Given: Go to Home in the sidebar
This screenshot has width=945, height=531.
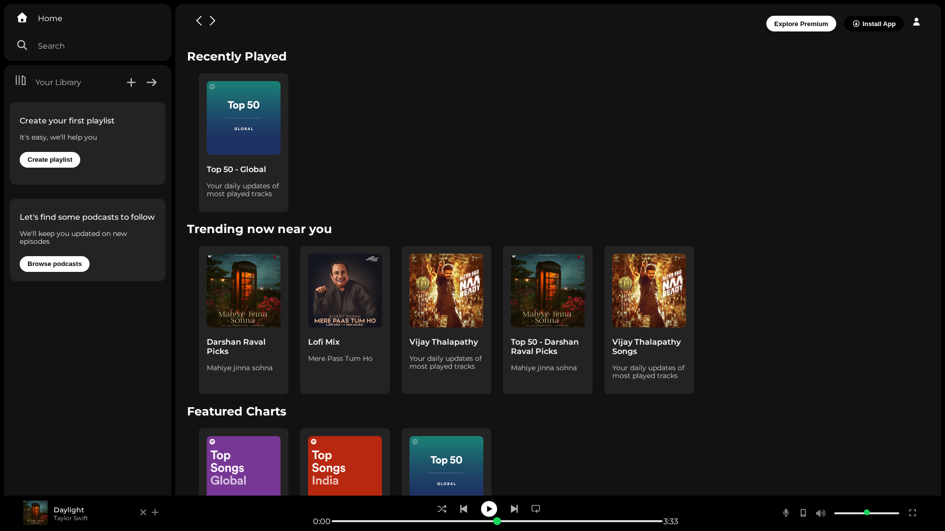Looking at the screenshot, I should click(x=39, y=18).
